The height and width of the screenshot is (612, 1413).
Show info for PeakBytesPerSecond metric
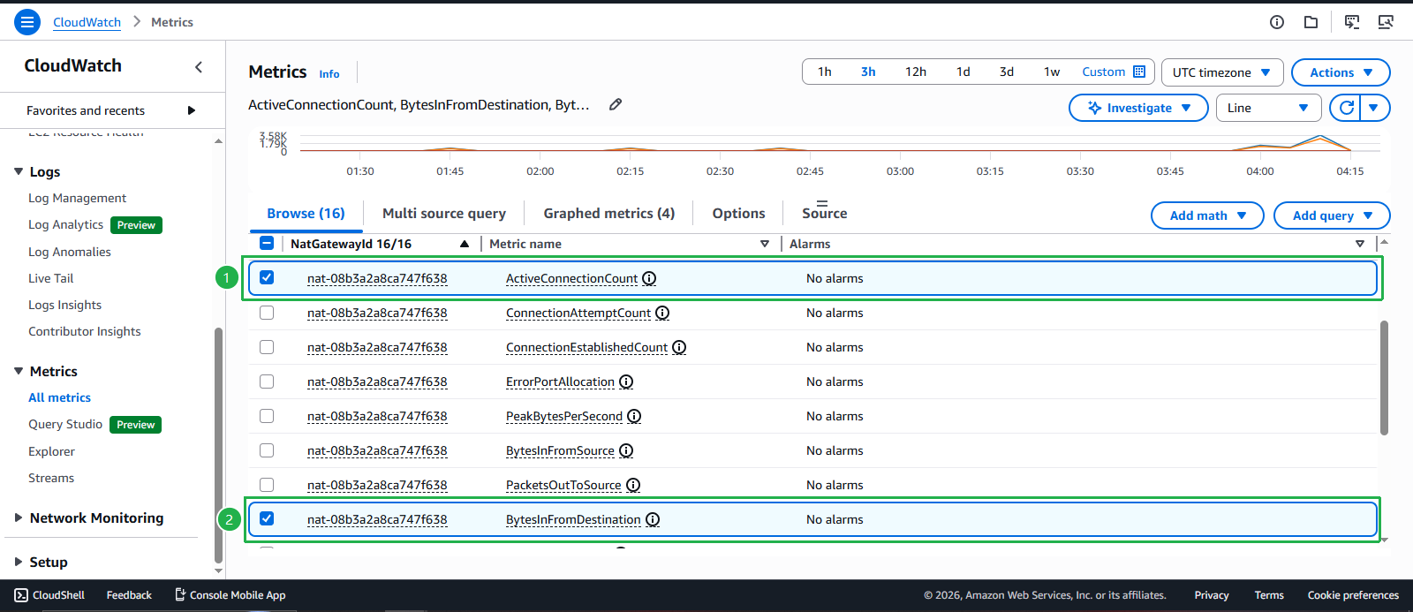pyautogui.click(x=634, y=416)
